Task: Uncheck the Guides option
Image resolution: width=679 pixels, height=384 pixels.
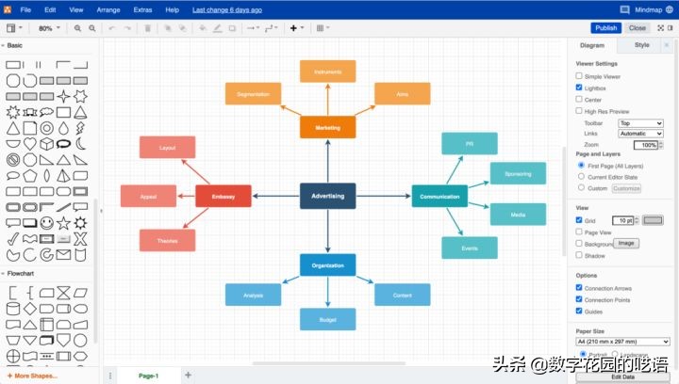Action: click(579, 311)
